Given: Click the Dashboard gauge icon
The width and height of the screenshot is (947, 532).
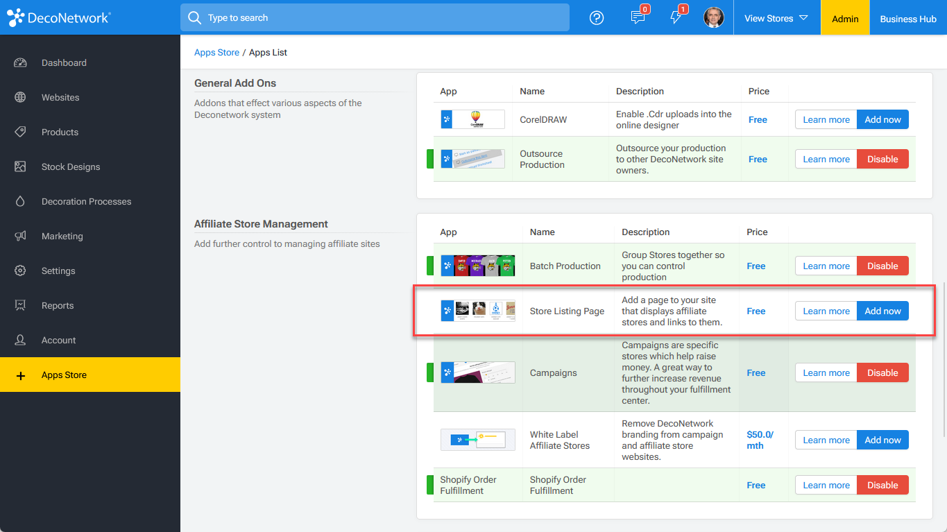Looking at the screenshot, I should tap(20, 62).
